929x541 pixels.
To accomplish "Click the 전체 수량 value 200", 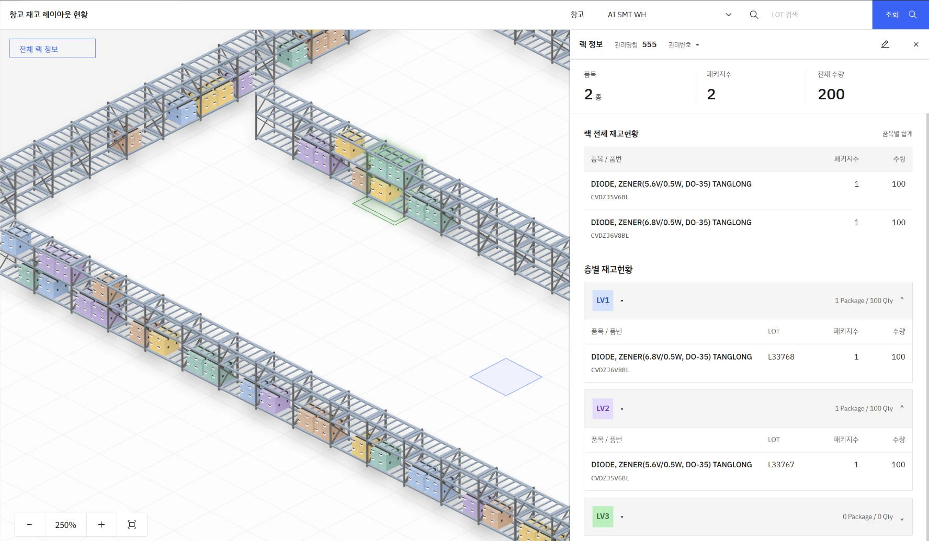I will (x=831, y=95).
